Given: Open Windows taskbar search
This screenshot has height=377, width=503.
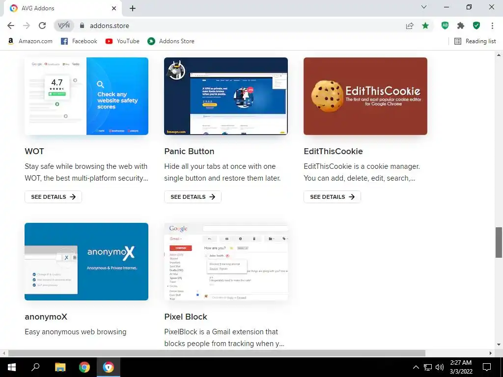Looking at the screenshot, I should coord(35,367).
